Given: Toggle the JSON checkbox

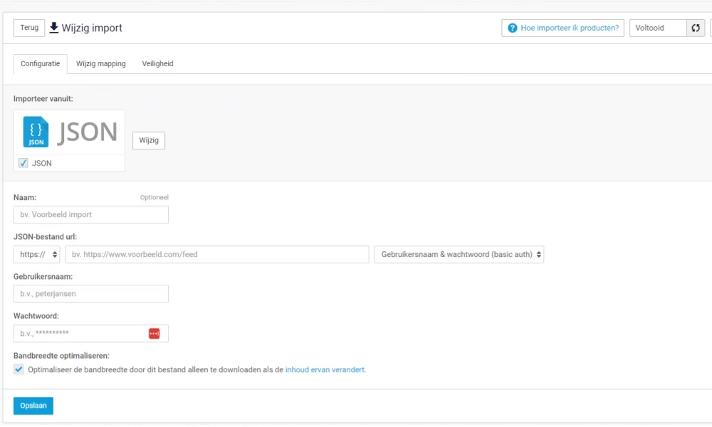Looking at the screenshot, I should 23,163.
